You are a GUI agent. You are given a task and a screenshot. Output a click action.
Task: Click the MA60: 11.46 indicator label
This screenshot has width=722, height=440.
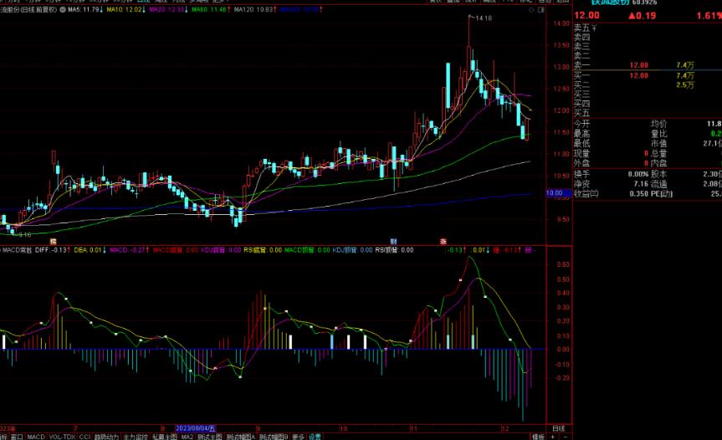click(x=211, y=9)
